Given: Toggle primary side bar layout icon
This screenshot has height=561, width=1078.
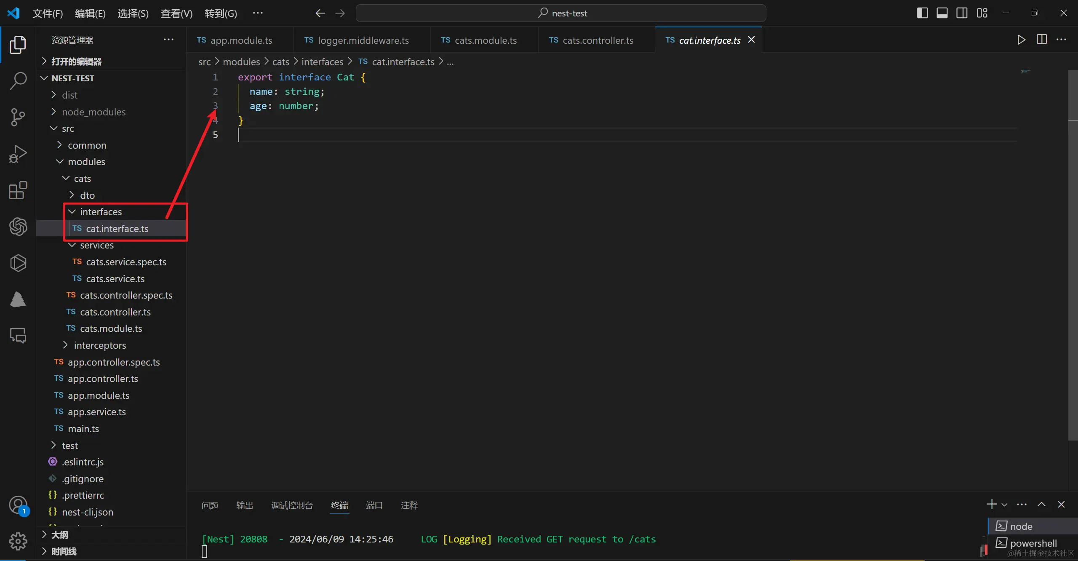Looking at the screenshot, I should (922, 13).
